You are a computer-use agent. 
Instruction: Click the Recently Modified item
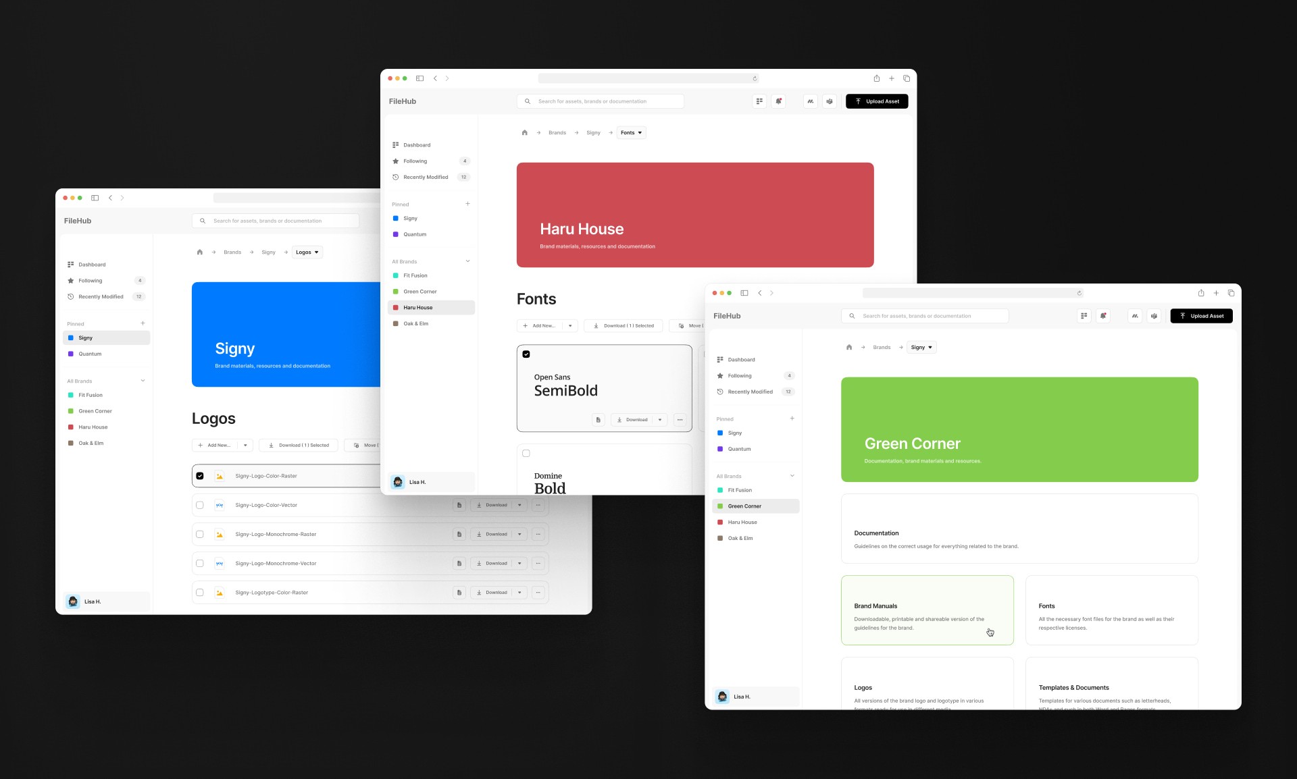point(101,296)
